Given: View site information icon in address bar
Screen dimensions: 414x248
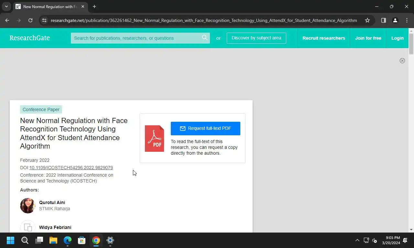Looking at the screenshot, I should 44,20.
